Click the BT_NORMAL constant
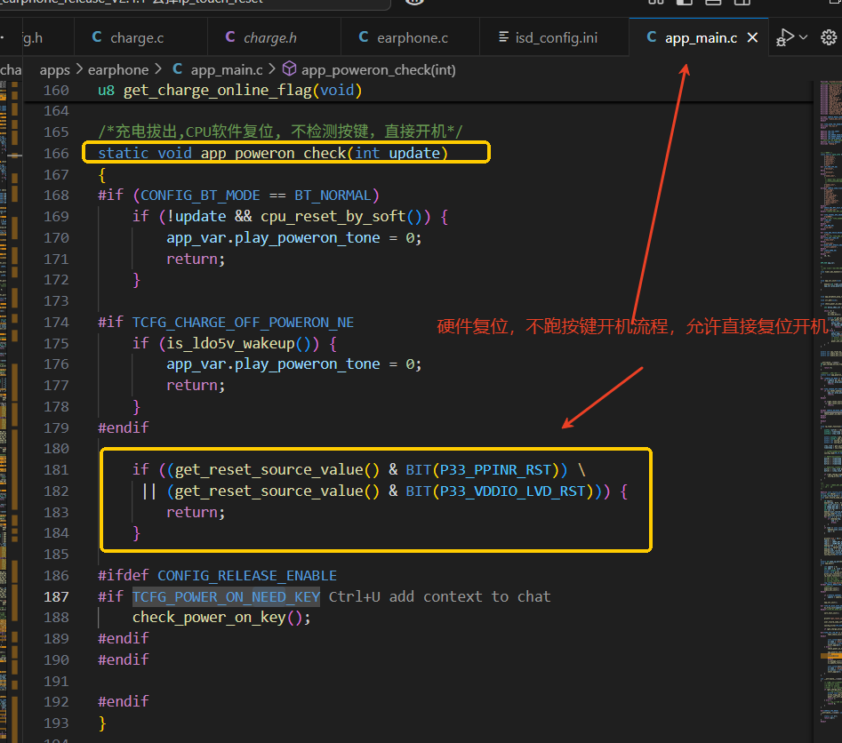 333,196
